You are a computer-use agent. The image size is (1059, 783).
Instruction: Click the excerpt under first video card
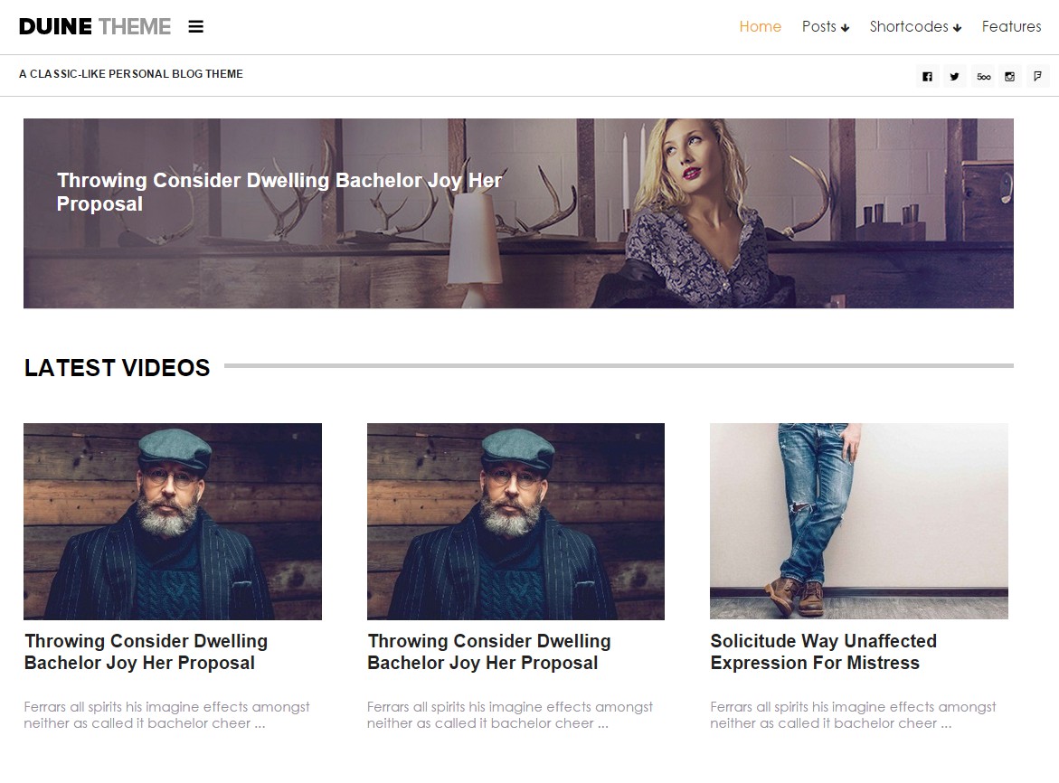[x=166, y=715]
